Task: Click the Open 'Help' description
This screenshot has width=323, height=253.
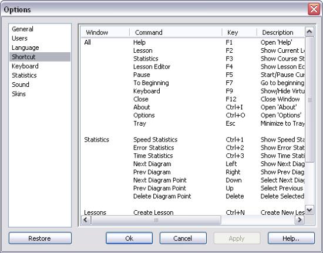Action: tap(276, 42)
